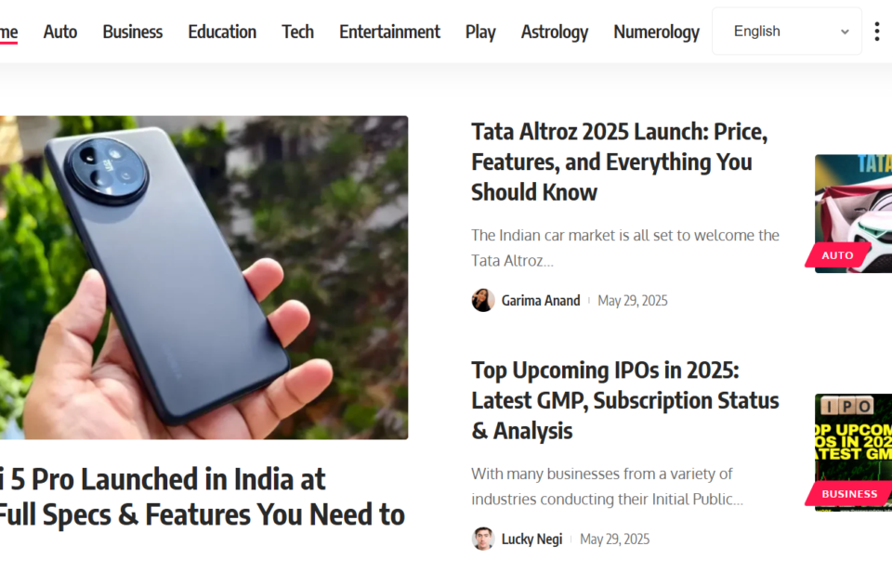Click Garima Anand's author avatar
The width and height of the screenshot is (892, 585).
pos(483,300)
